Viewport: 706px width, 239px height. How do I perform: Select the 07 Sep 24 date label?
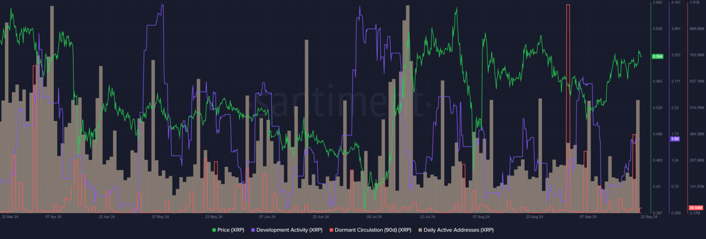point(588,216)
